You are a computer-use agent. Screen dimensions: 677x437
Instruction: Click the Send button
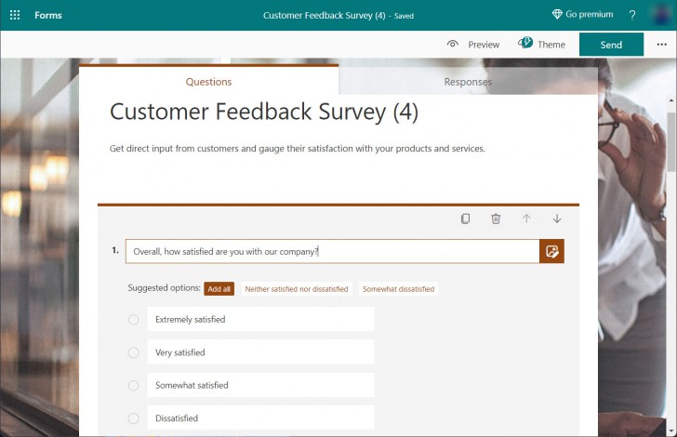tap(611, 45)
